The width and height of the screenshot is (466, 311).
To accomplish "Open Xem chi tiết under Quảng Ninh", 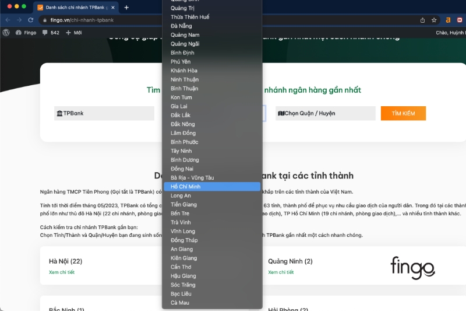I will click(x=281, y=272).
